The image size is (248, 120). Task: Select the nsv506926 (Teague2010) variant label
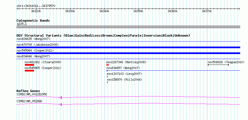click(226, 62)
